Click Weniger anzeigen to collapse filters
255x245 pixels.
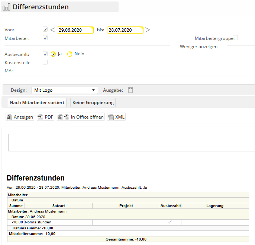[198, 47]
